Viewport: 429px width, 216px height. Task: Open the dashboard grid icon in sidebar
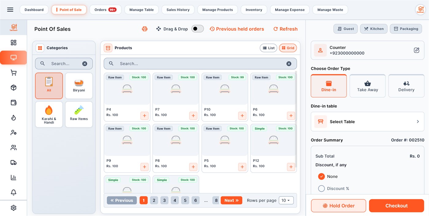[x=13, y=43]
